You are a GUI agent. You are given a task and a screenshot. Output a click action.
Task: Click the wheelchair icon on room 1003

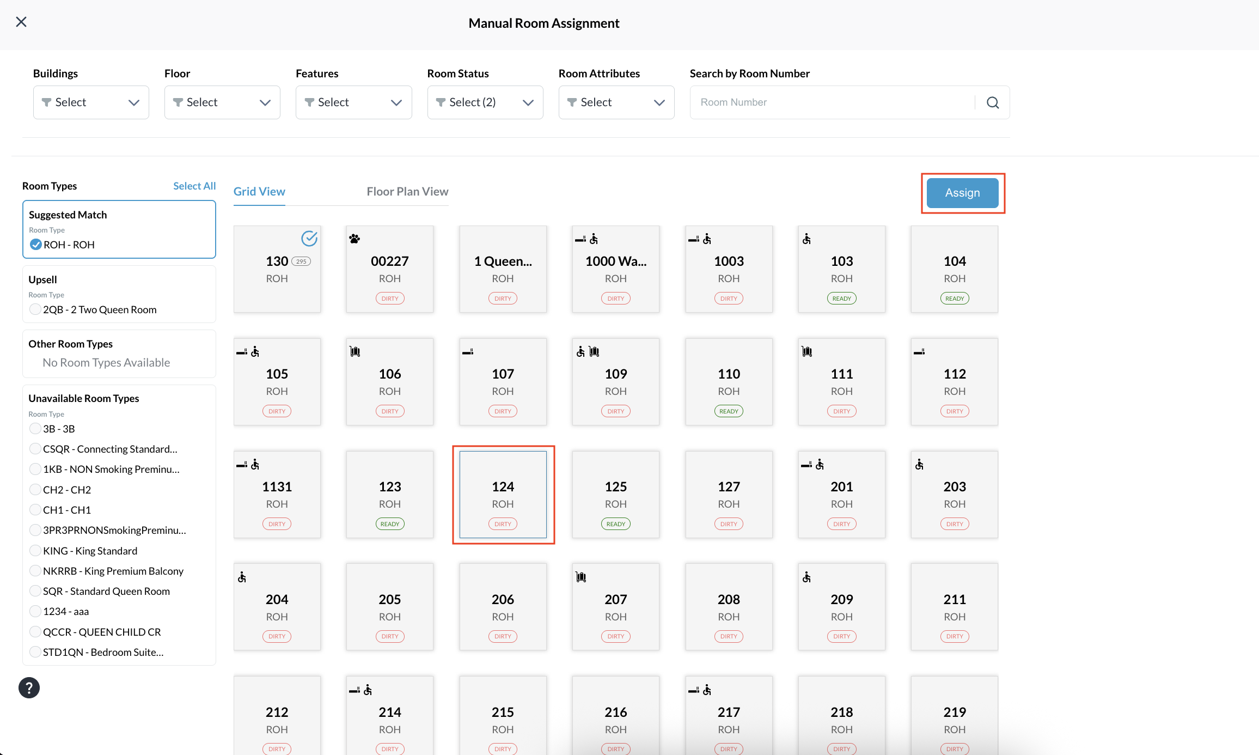point(707,239)
